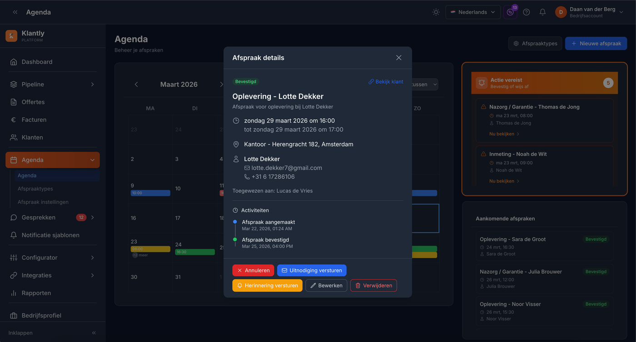636x342 pixels.
Task: Open Facturen in the sidebar
Action: pyautogui.click(x=34, y=120)
